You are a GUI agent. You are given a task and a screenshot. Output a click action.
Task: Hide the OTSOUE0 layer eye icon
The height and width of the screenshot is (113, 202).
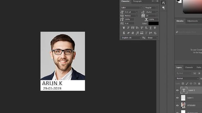click(177, 105)
